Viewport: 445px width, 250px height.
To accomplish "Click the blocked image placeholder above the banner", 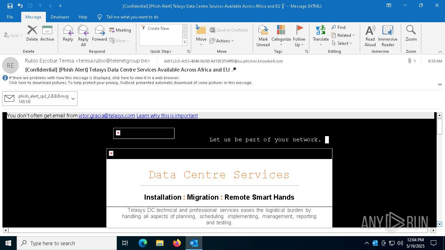I will [x=144, y=133].
